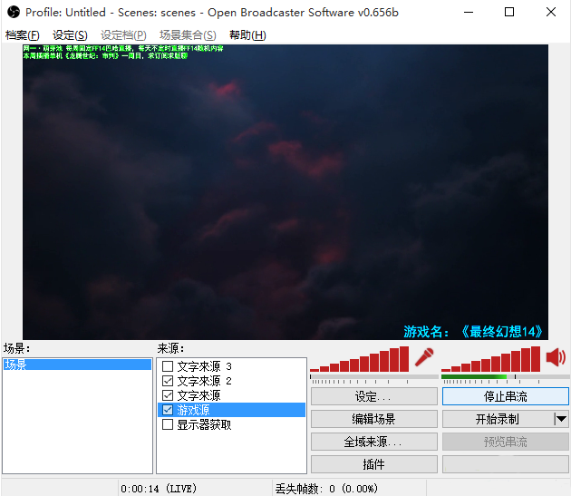The height and width of the screenshot is (496, 571).
Task: Click the 插件 plugins button
Action: point(374,464)
